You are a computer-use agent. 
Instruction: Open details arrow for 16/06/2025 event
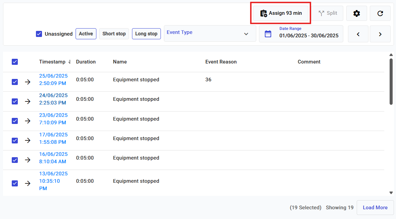tap(28, 160)
